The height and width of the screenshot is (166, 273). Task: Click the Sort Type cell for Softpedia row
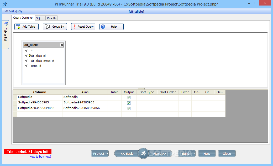tap(147, 97)
